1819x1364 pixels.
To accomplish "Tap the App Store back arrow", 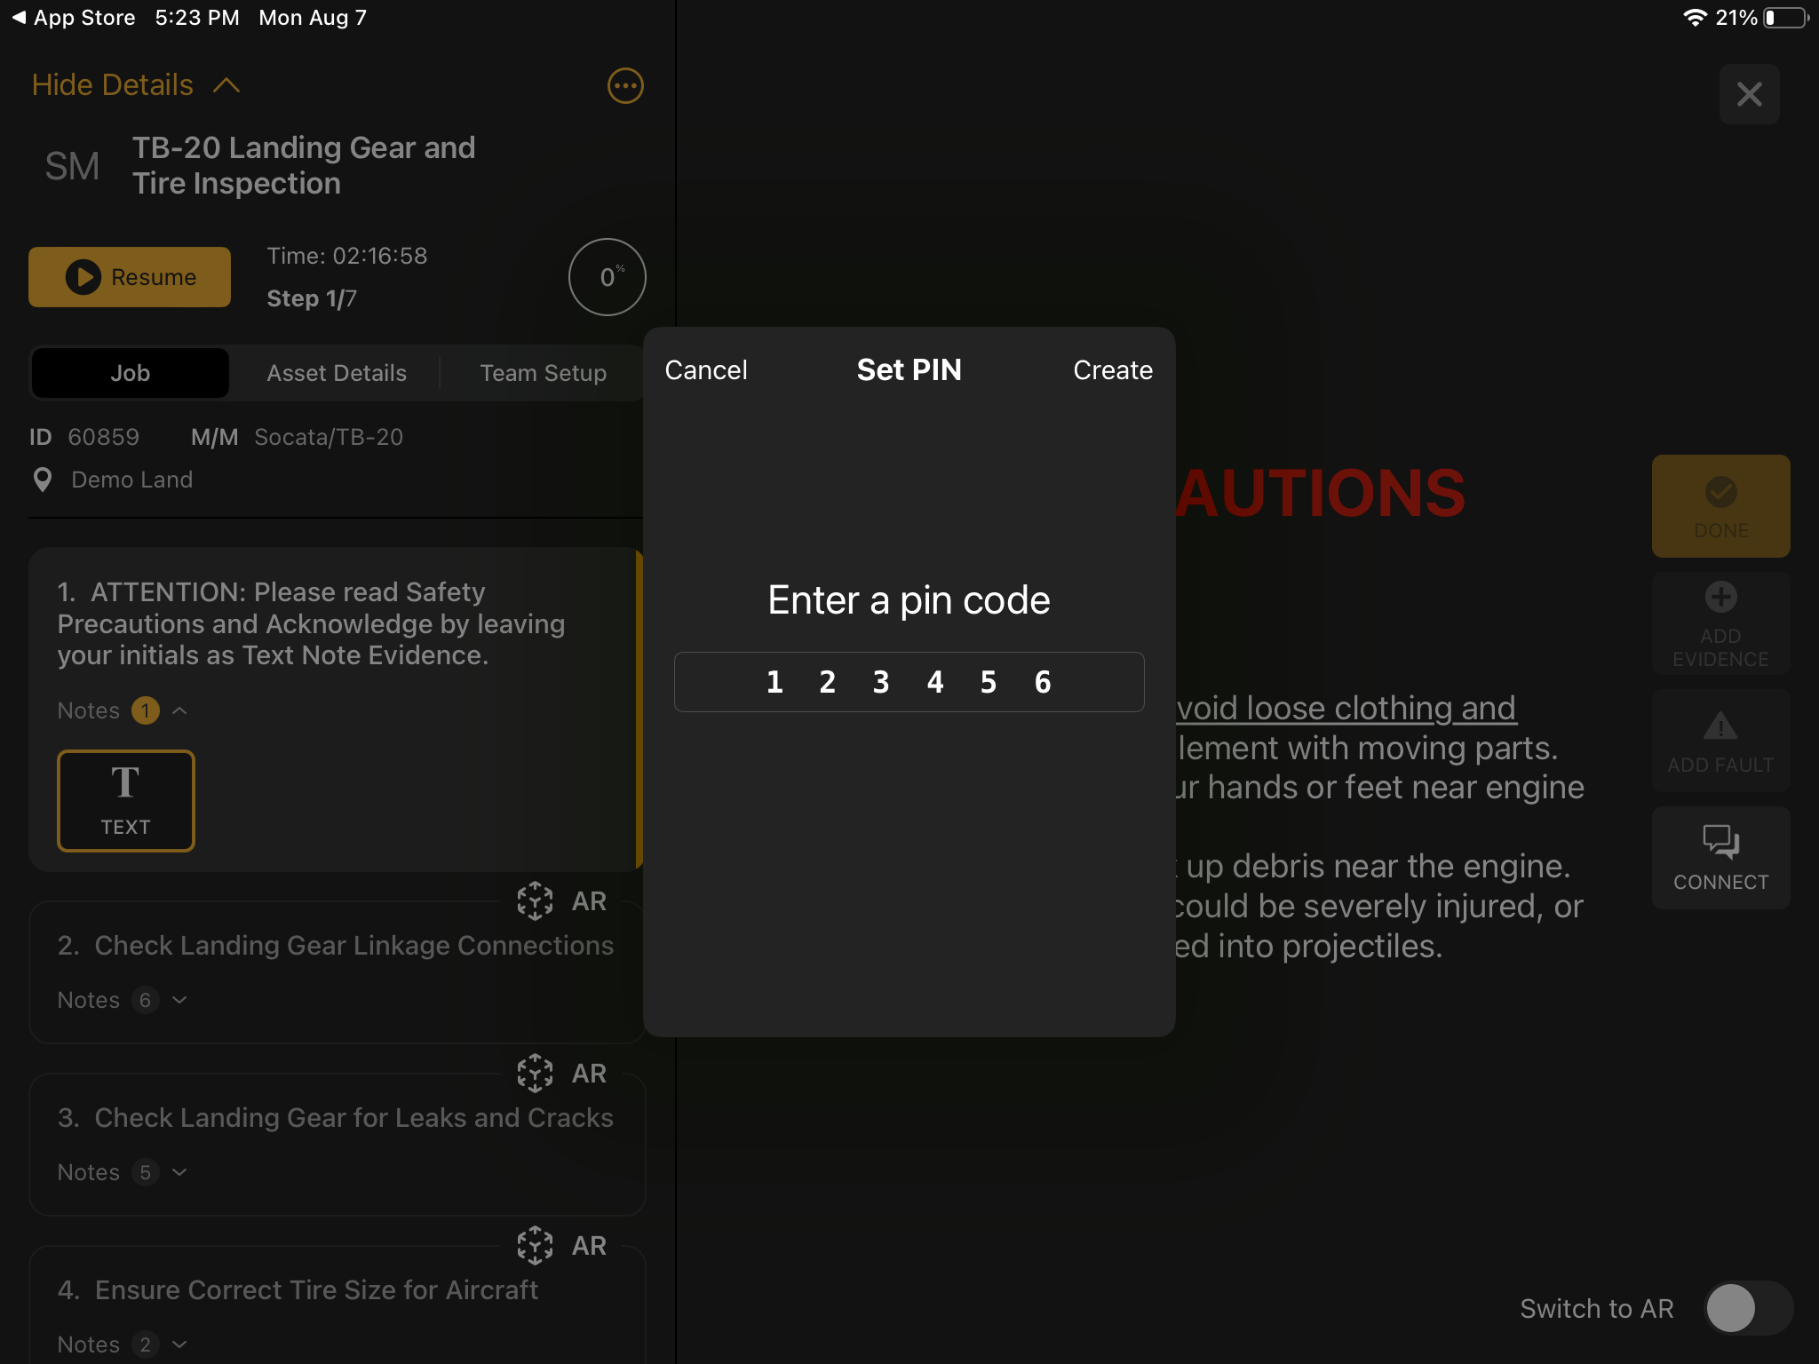I will tap(20, 18).
